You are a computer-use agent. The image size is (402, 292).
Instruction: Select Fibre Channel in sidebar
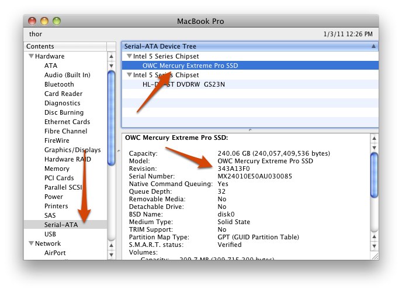[65, 131]
